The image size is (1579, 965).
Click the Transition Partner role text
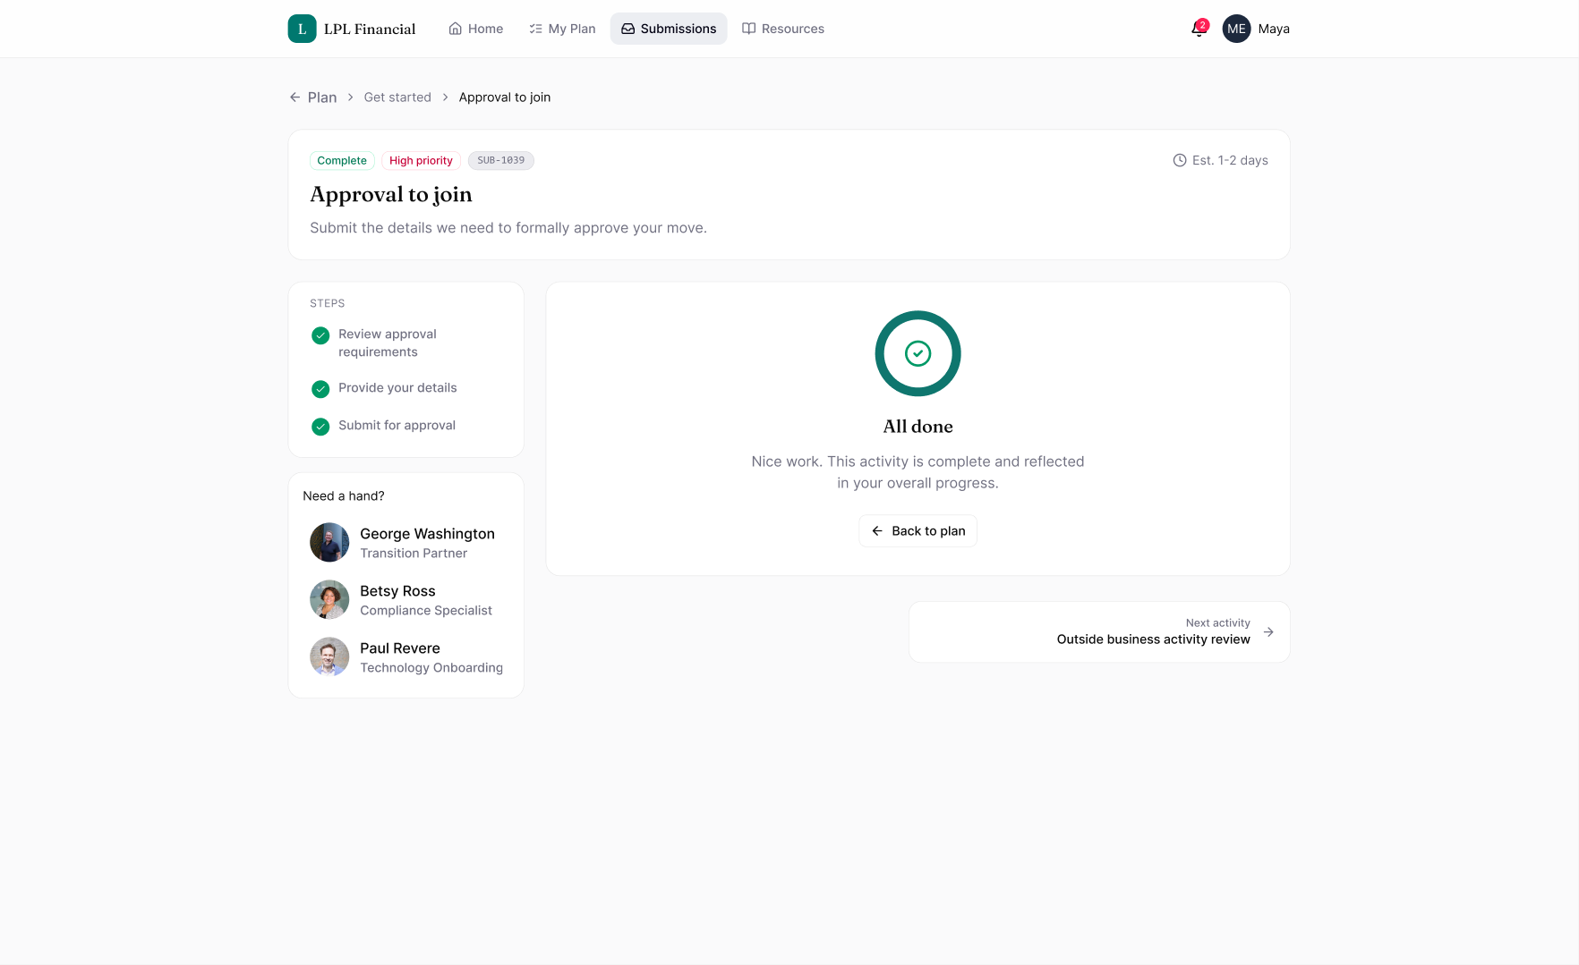tap(414, 554)
